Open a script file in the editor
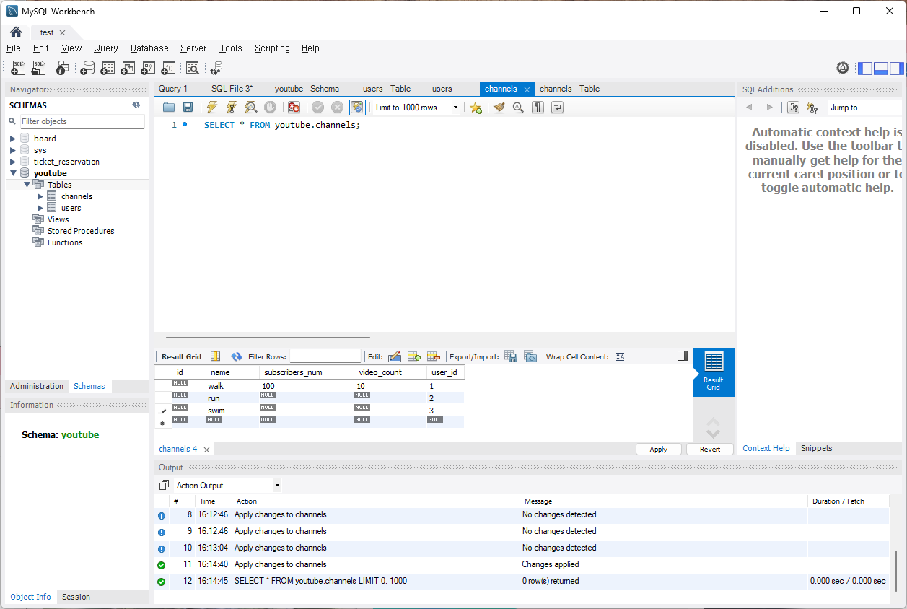This screenshot has width=907, height=609. (169, 108)
